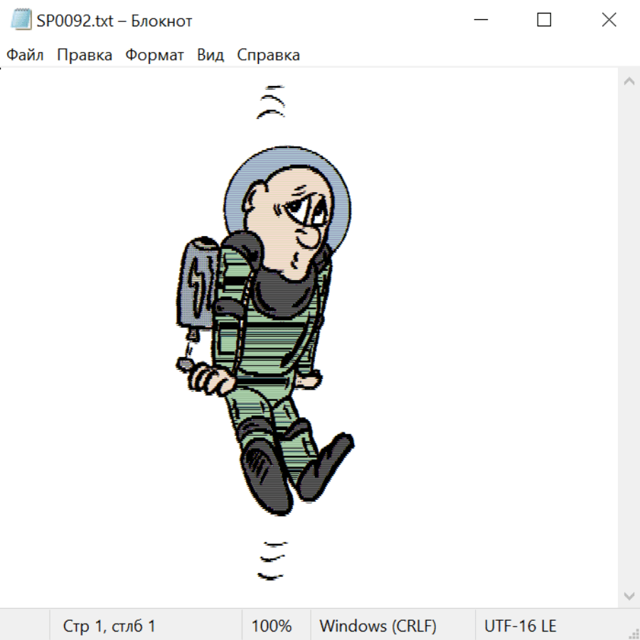Close the SP0092.txt Notepad window
This screenshot has width=640, height=640.
click(609, 21)
